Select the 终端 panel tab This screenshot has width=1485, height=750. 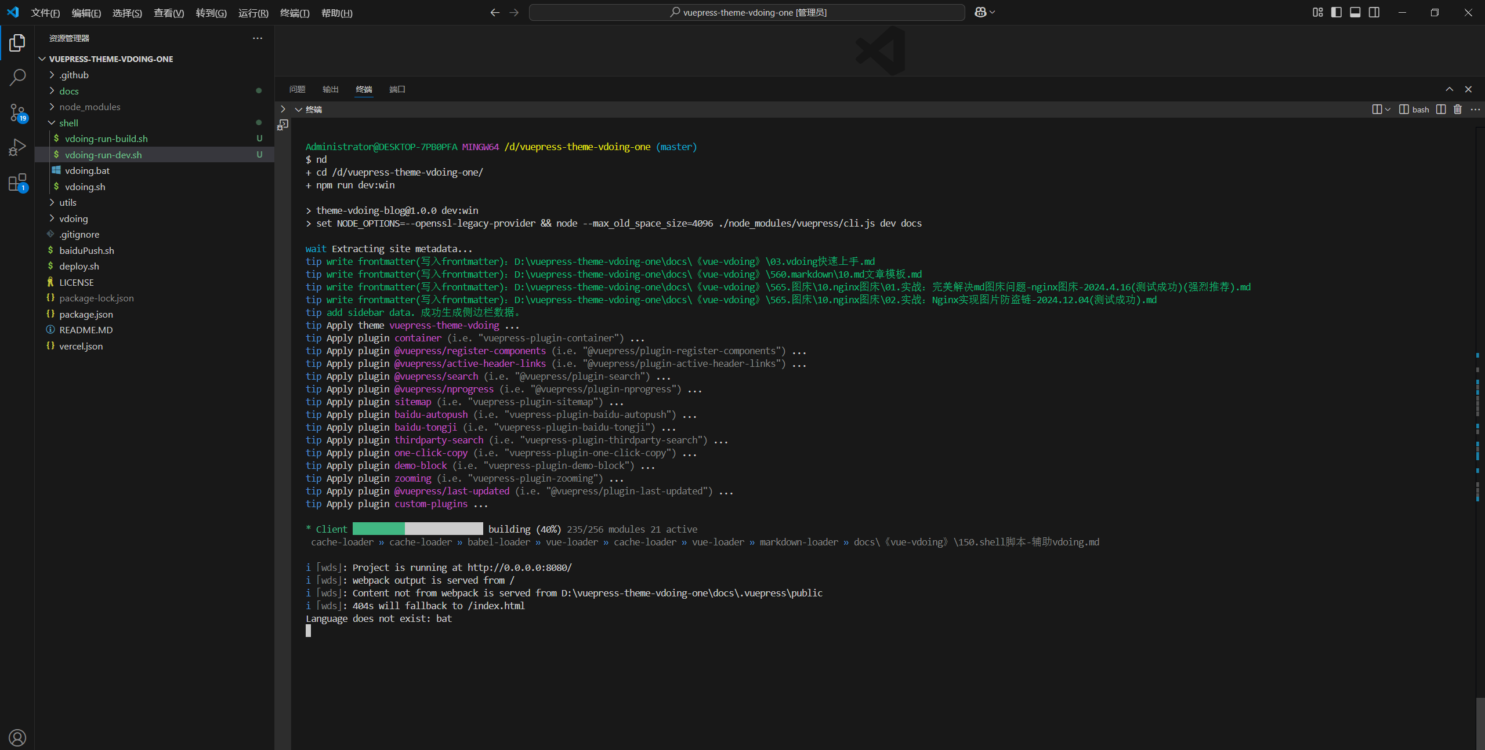pos(364,89)
